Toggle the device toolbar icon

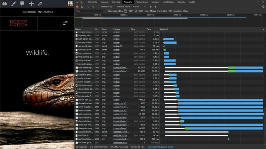[x=82, y=2]
